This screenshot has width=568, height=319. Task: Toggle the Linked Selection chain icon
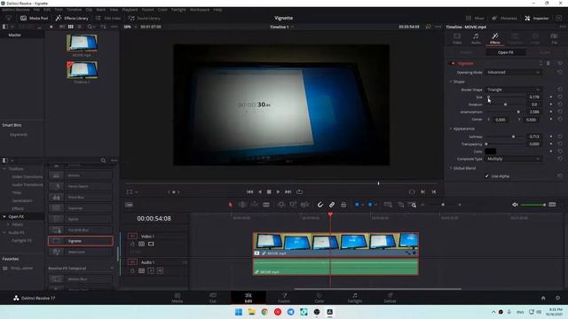tap(332, 205)
